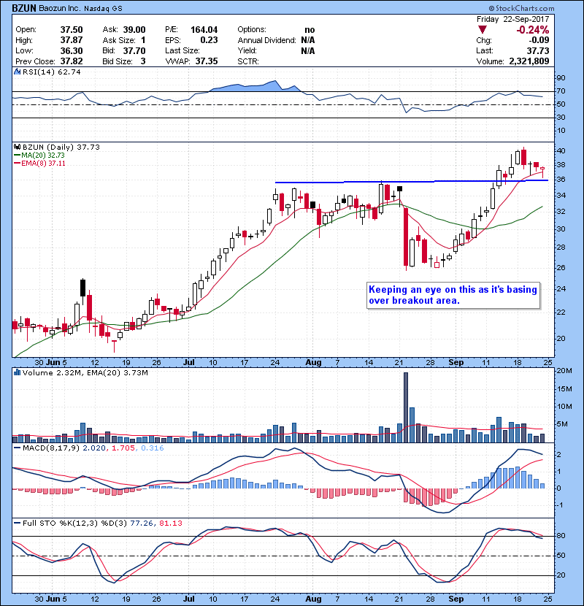Click the -0.24% percent change value

coord(533,30)
